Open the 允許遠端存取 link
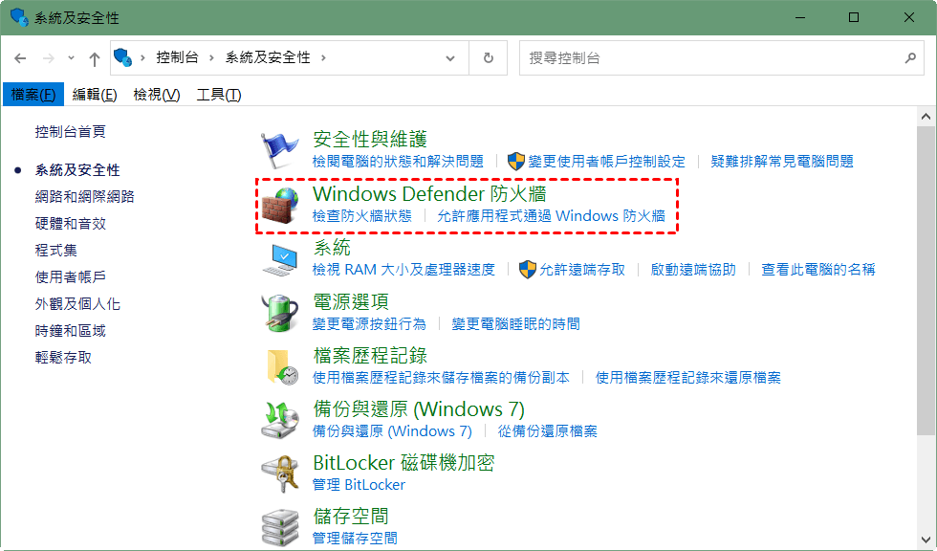This screenshot has width=937, height=551. click(x=582, y=270)
